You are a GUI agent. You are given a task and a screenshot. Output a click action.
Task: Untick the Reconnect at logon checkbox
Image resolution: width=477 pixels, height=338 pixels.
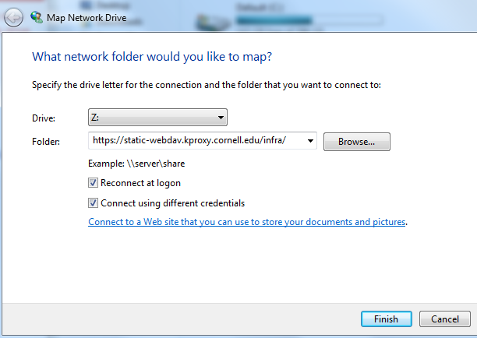click(x=93, y=183)
